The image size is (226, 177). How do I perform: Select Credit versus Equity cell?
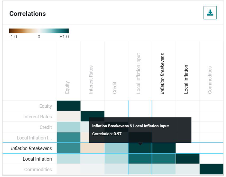(69, 127)
